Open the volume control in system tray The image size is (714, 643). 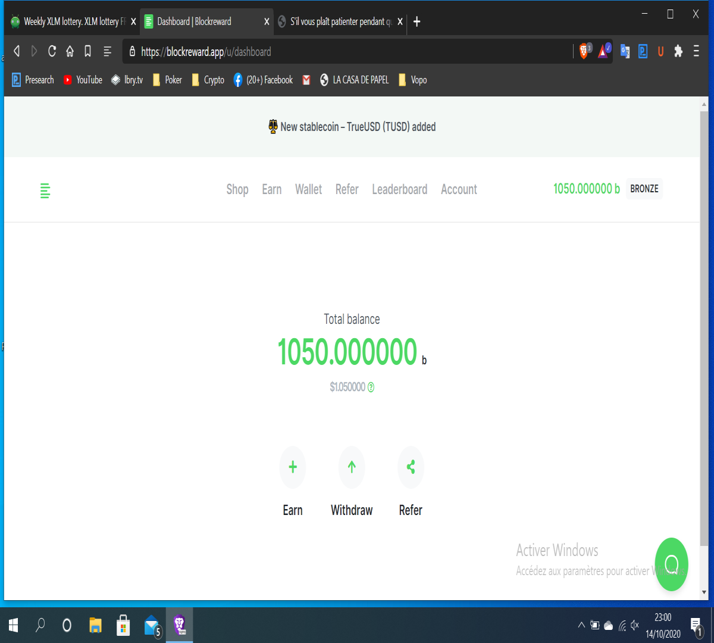(635, 625)
